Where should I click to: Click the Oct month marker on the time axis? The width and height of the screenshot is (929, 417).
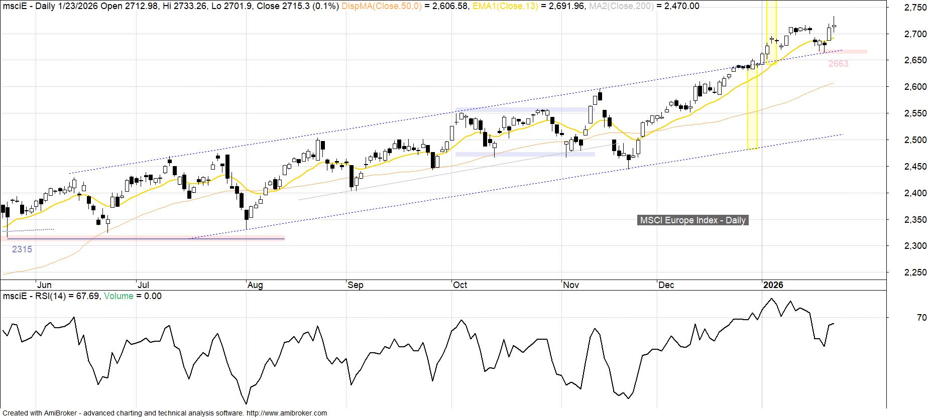point(460,285)
